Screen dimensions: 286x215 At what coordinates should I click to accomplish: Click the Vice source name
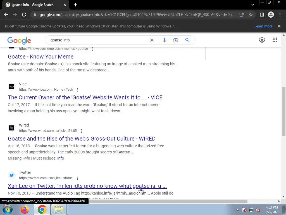point(23,84)
